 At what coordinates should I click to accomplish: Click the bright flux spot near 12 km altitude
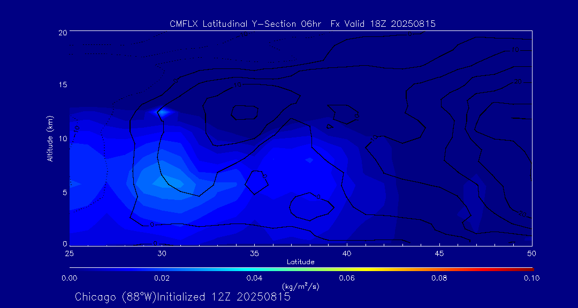click(x=163, y=112)
